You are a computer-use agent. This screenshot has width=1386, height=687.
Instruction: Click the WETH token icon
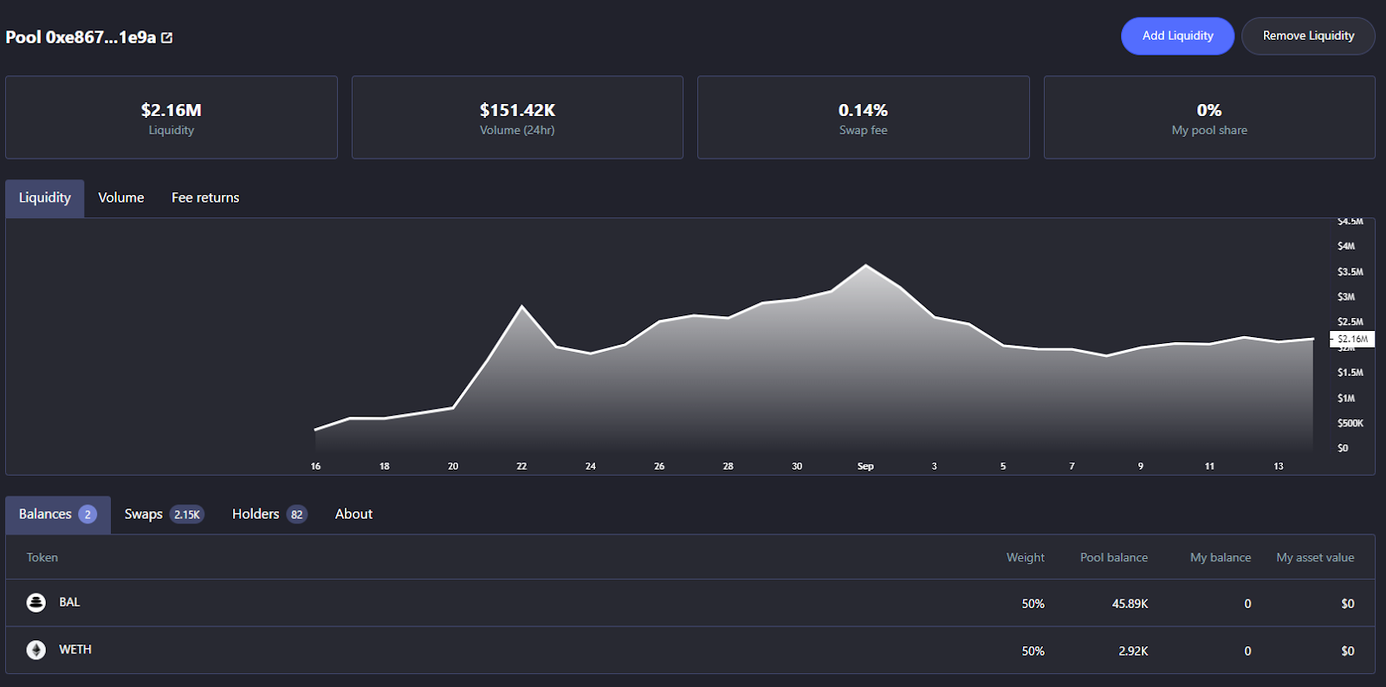tap(36, 650)
